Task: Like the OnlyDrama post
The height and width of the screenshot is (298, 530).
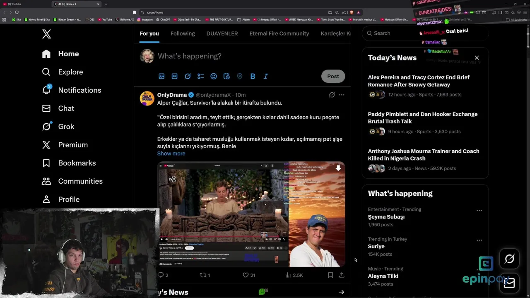Action: click(x=248, y=275)
